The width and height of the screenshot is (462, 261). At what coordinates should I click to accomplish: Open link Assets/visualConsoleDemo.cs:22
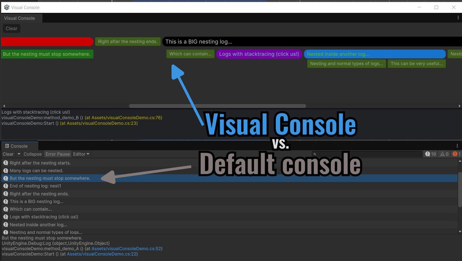102,254
